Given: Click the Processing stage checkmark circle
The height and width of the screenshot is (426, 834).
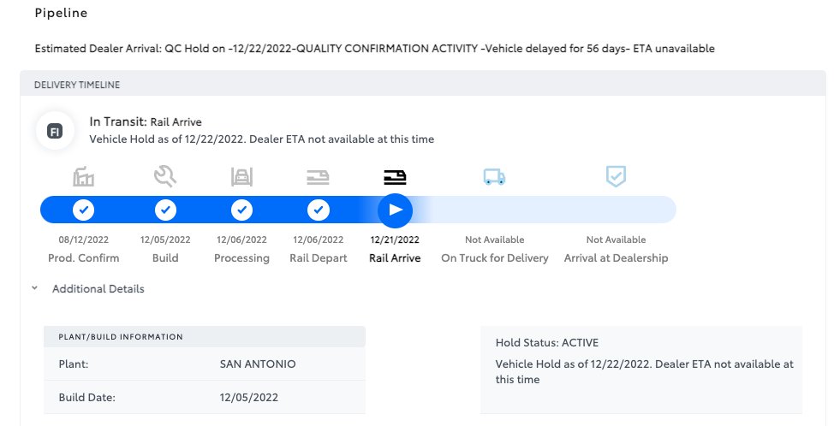Looking at the screenshot, I should click(241, 210).
